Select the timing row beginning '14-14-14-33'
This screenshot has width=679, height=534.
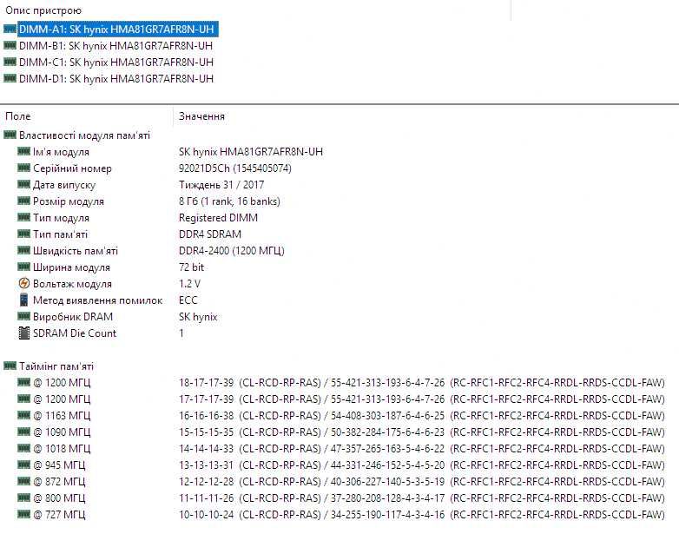coord(422,449)
